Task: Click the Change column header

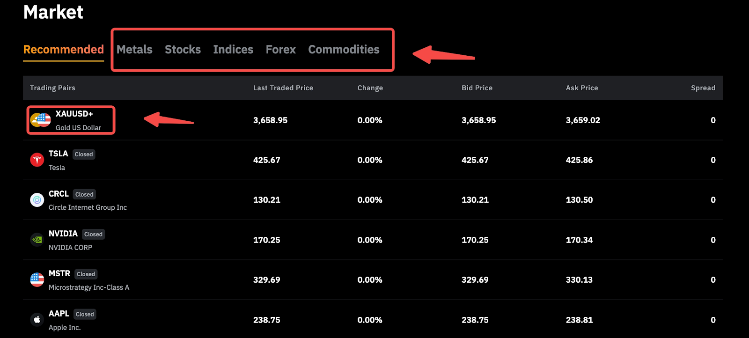Action: point(370,88)
